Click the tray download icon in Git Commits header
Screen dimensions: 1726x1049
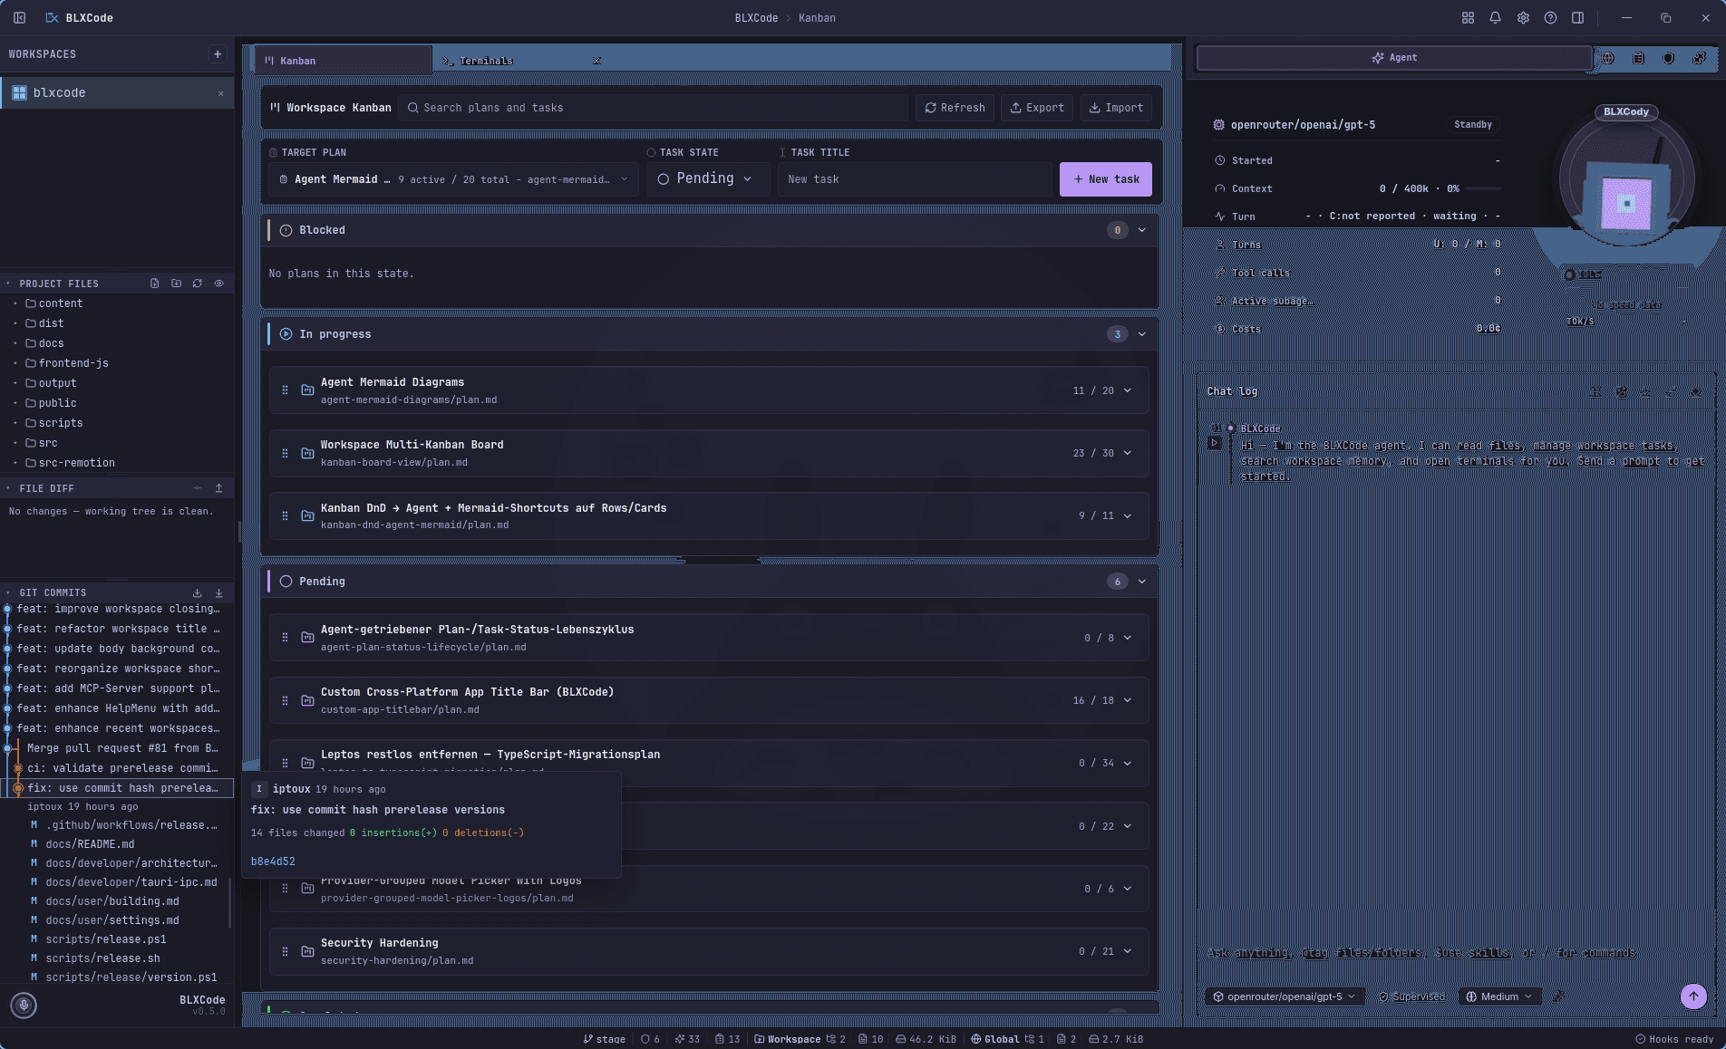(x=197, y=592)
